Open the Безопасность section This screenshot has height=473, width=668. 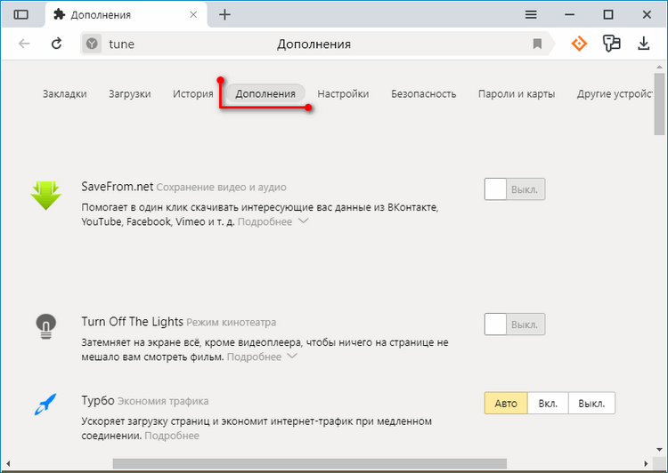tap(423, 94)
